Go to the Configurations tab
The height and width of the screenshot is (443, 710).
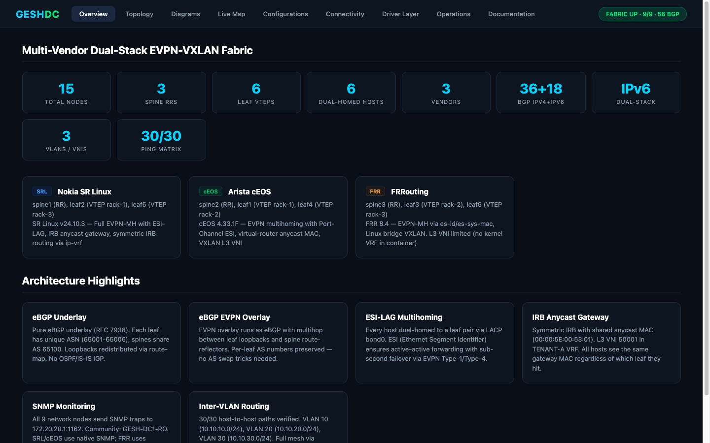tap(285, 14)
